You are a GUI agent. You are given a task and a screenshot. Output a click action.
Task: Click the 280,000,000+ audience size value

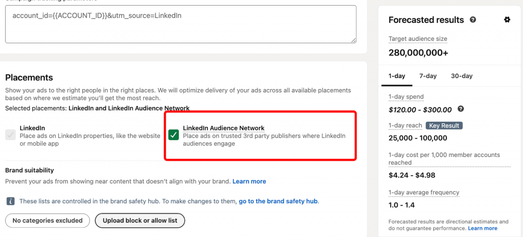tap(418, 52)
